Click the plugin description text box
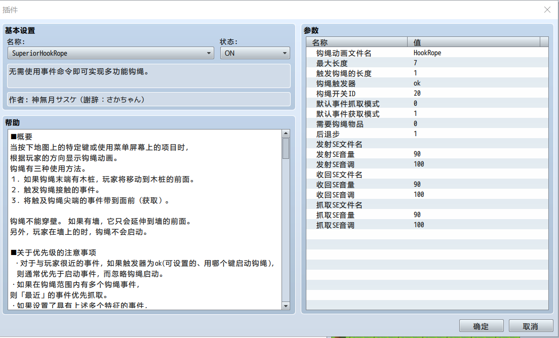 click(x=149, y=76)
